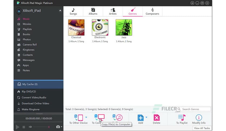
Task: Open Modify Info
Action: (x=199, y=119)
